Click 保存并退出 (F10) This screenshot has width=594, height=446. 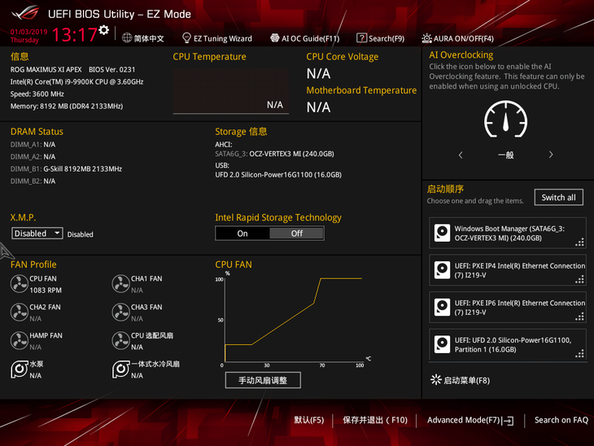(375, 420)
